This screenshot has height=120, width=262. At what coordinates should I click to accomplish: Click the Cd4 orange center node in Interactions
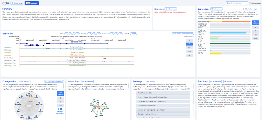tap(99, 107)
